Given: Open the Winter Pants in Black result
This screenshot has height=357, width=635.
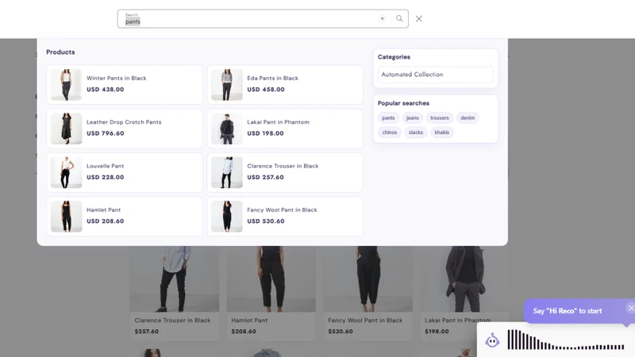Looking at the screenshot, I should coord(125,85).
